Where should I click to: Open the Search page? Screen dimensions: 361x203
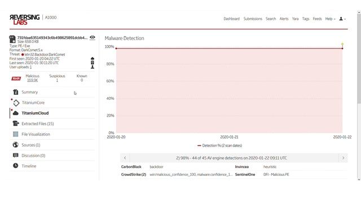point(271,19)
